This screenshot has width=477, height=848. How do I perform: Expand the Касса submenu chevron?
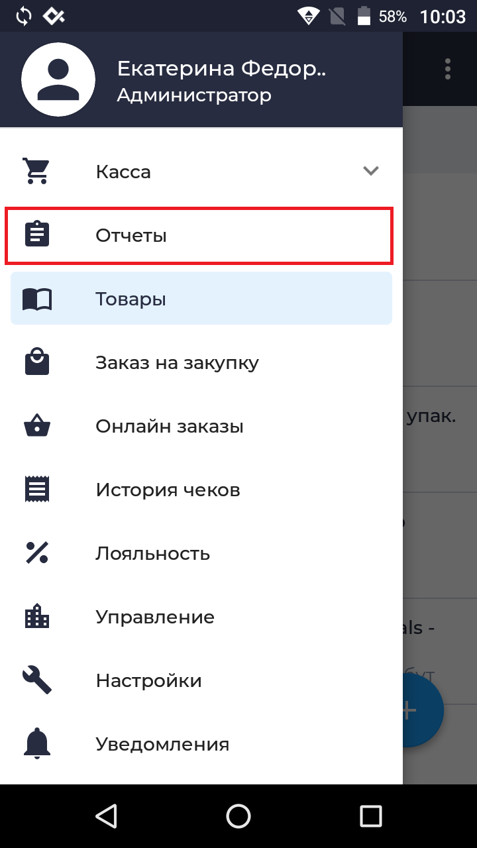click(371, 172)
